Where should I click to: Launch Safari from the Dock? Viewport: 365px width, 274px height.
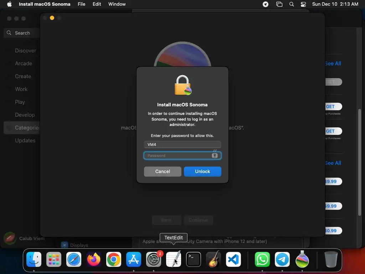click(x=74, y=259)
